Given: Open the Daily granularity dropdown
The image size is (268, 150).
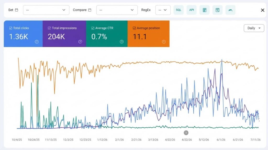Looking at the screenshot, I should [254, 28].
